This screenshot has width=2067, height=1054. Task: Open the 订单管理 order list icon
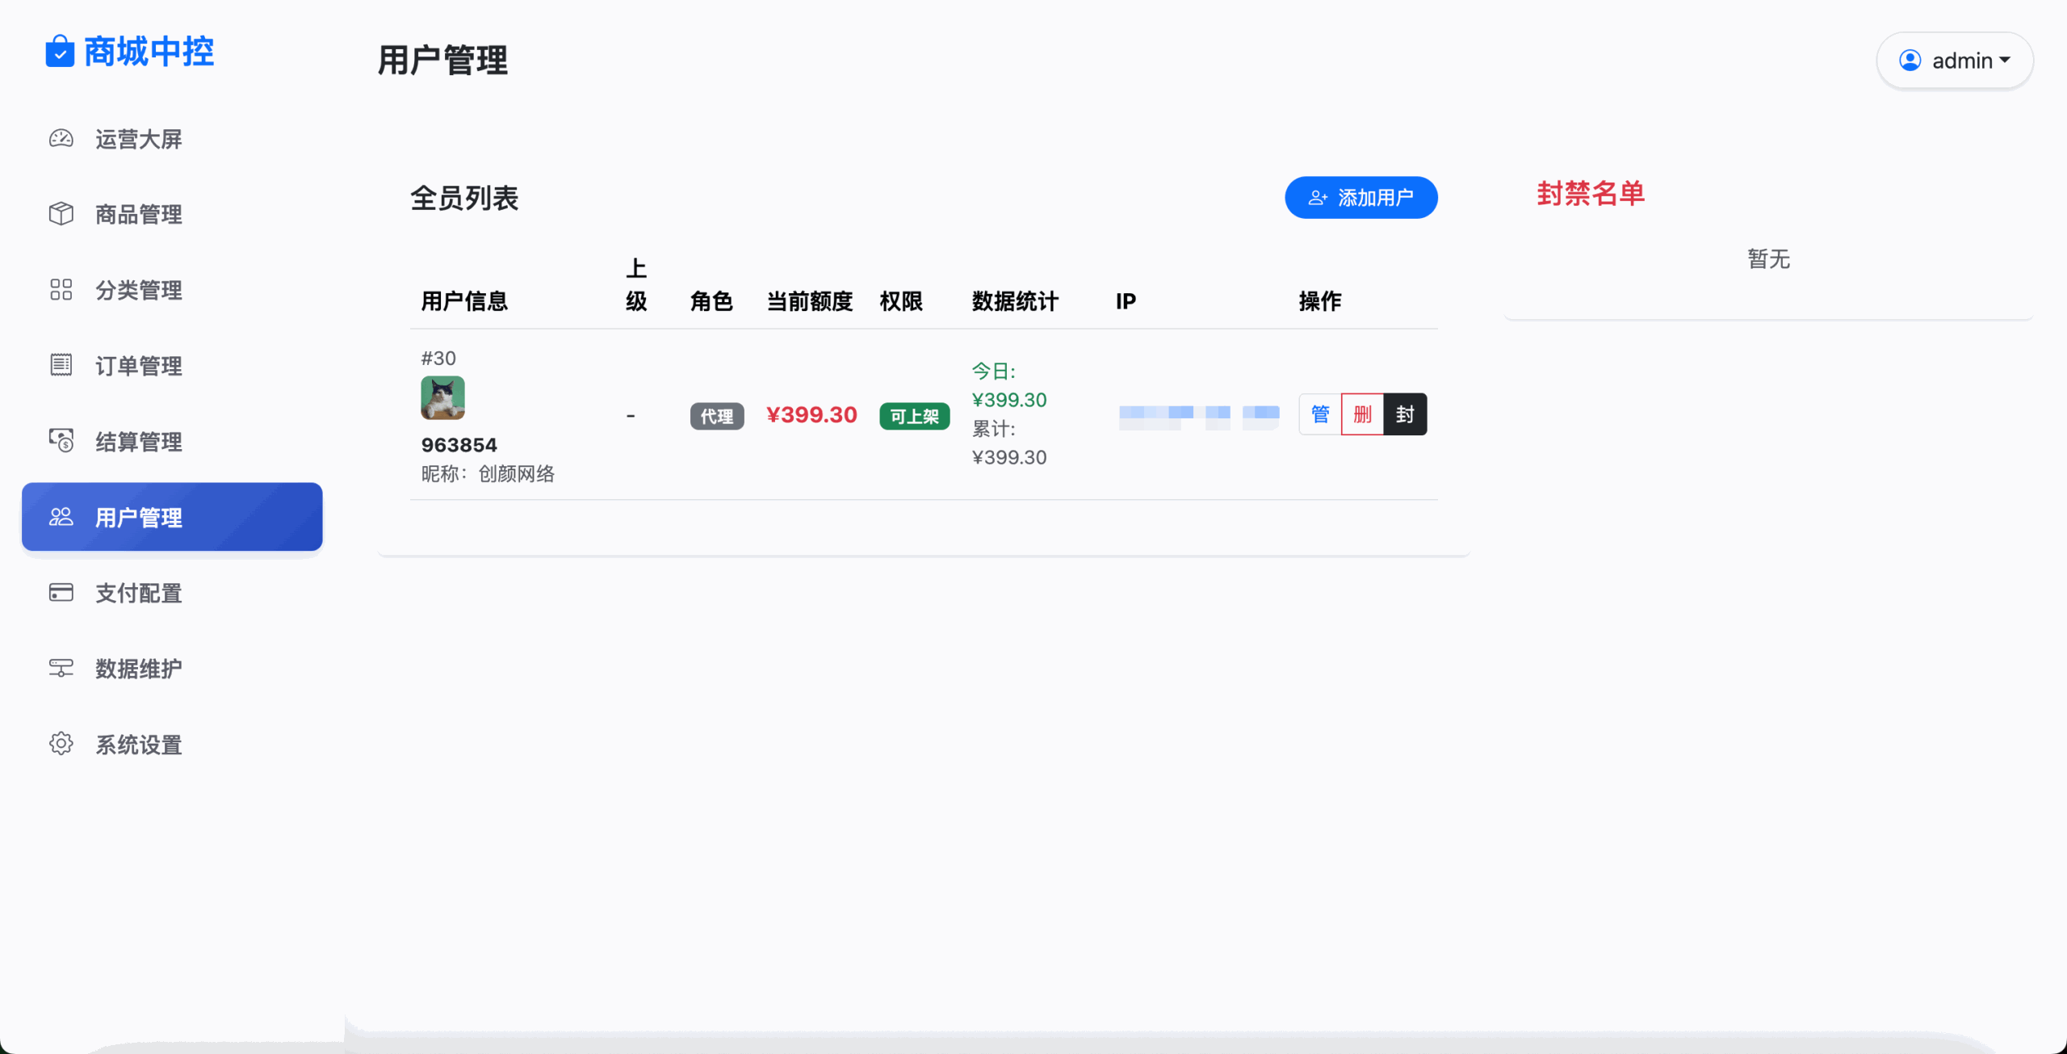pyautogui.click(x=61, y=365)
